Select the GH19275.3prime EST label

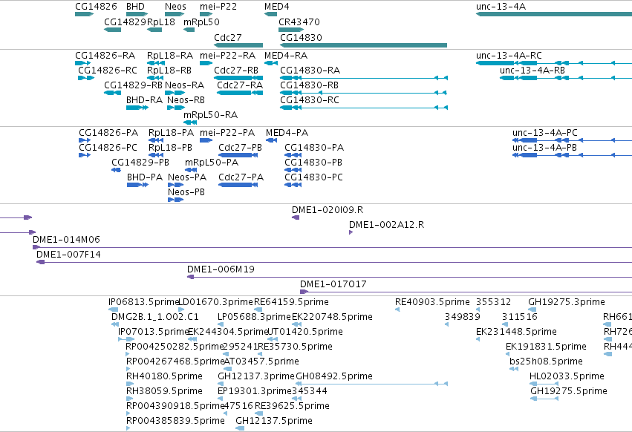[x=567, y=302]
